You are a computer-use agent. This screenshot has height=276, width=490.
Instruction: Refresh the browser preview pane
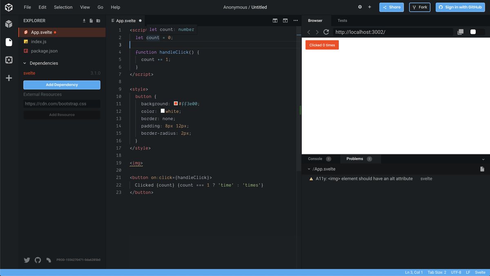(326, 32)
